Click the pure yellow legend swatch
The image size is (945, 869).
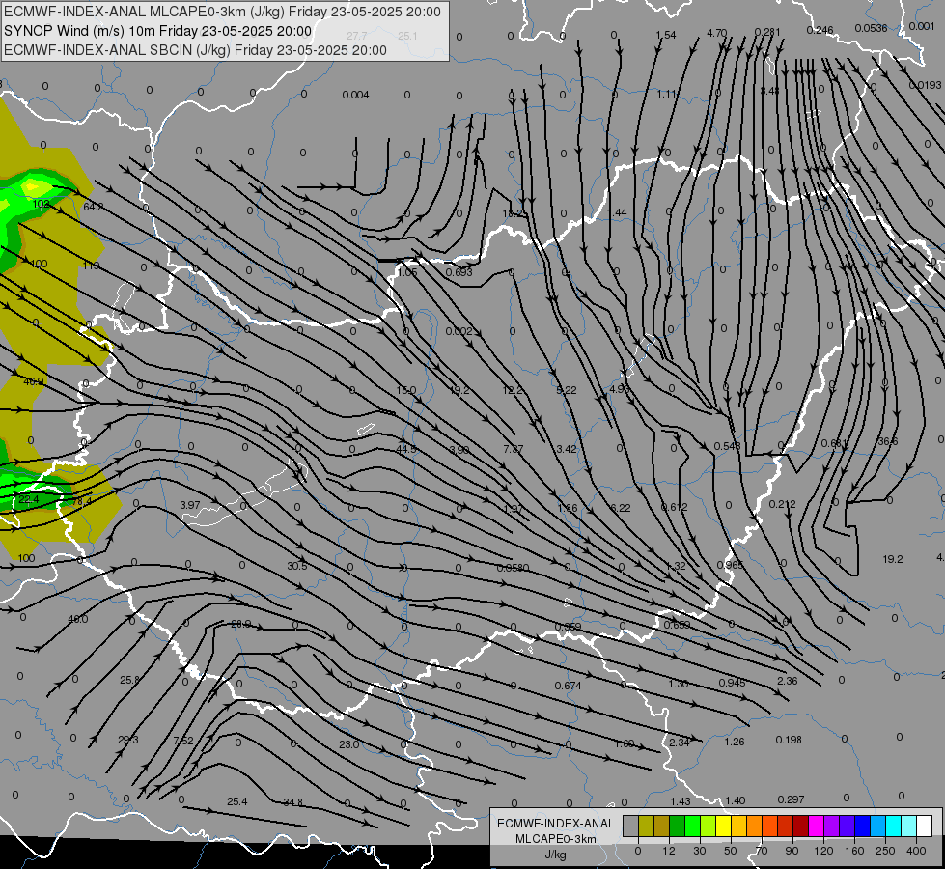tap(724, 827)
